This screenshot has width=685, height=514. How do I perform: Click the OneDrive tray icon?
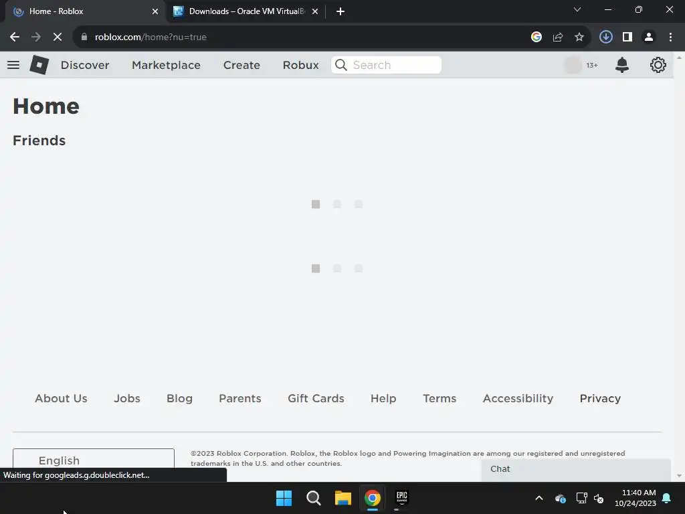coord(561,498)
